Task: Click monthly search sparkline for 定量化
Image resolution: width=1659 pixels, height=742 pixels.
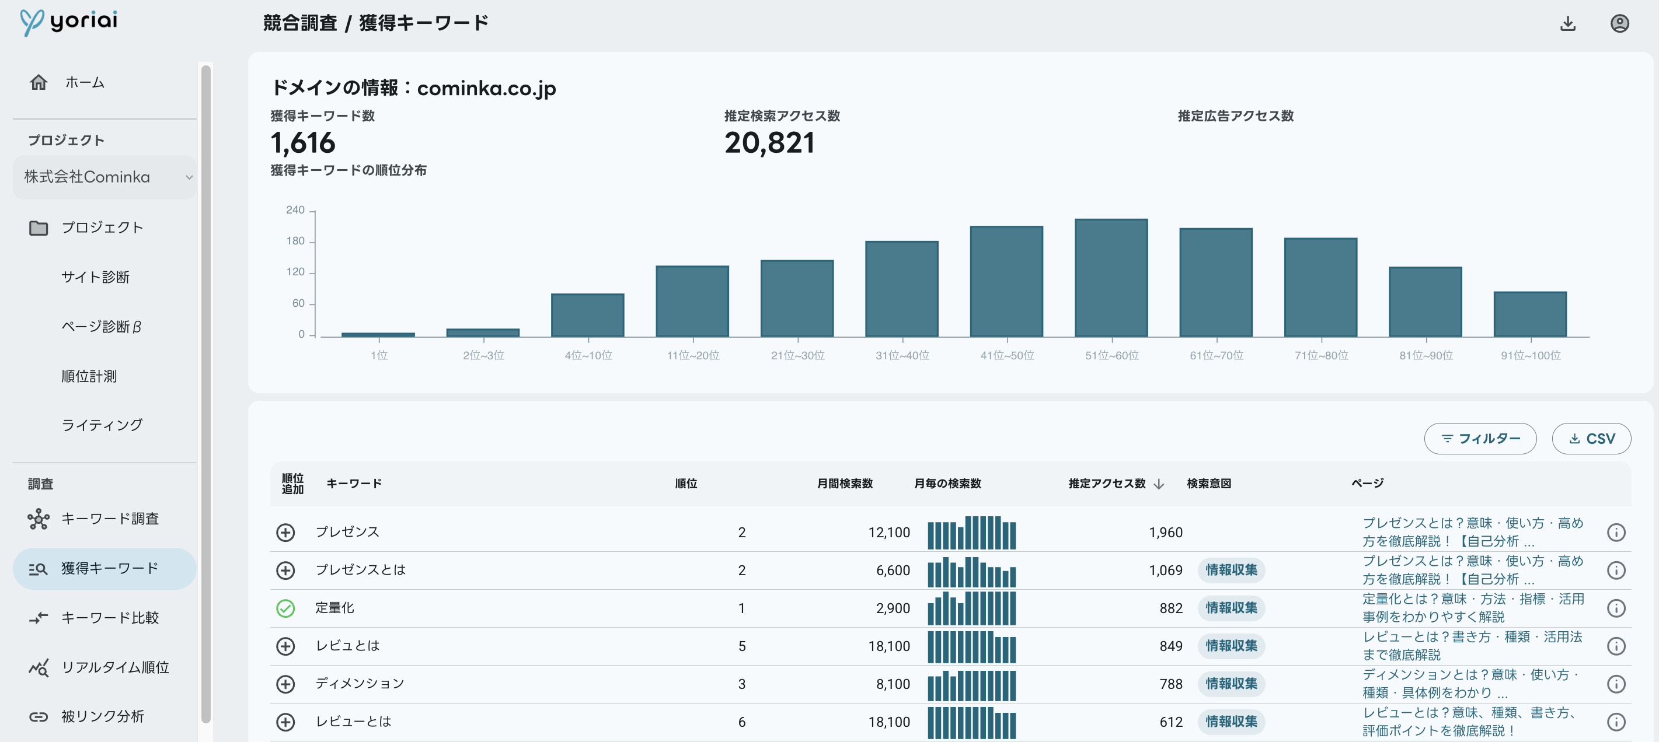Action: click(x=971, y=608)
